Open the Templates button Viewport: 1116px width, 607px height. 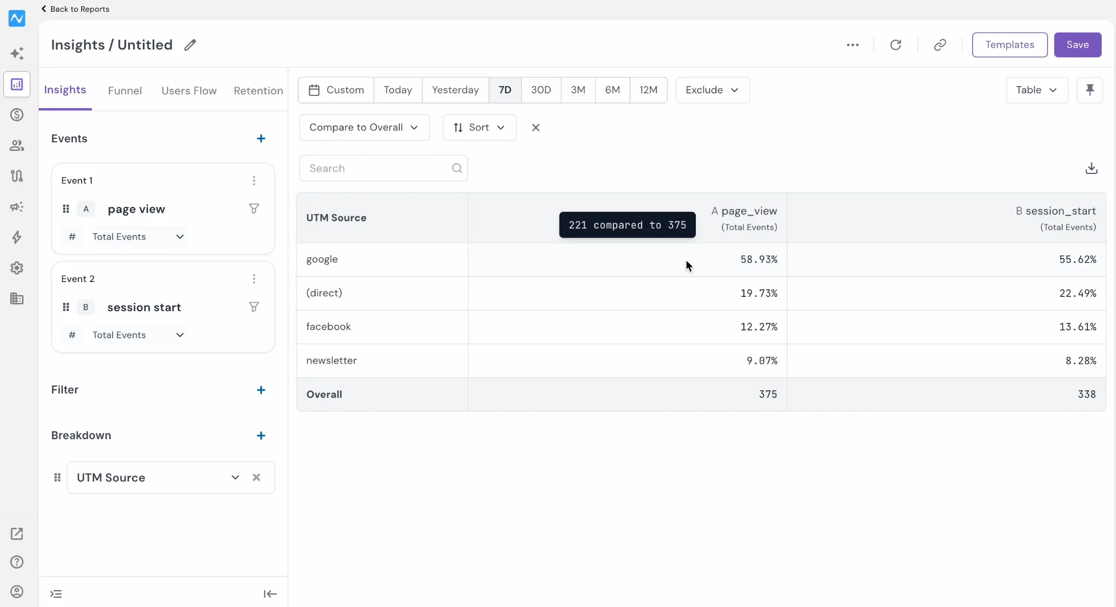point(1010,45)
